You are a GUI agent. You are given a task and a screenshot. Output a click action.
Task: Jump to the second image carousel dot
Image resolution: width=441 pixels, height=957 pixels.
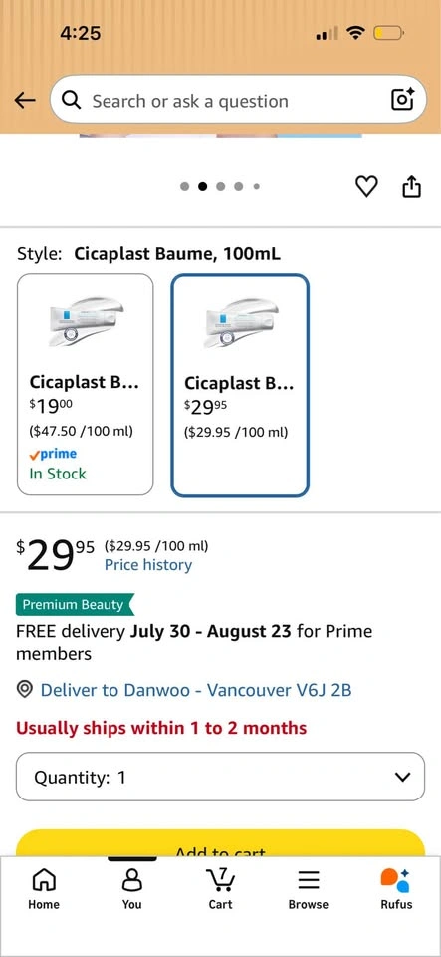(x=203, y=186)
